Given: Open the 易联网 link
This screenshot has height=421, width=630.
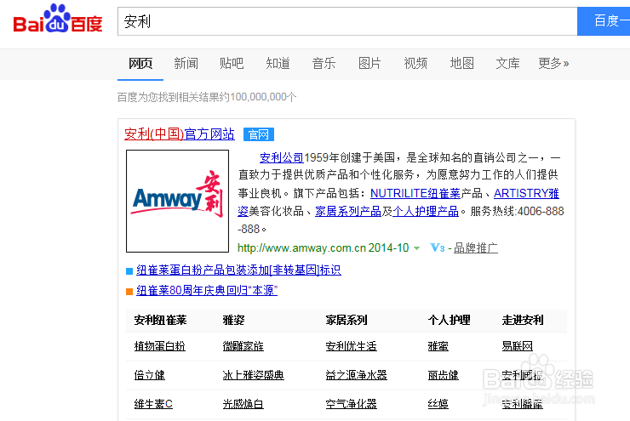Looking at the screenshot, I should (517, 346).
